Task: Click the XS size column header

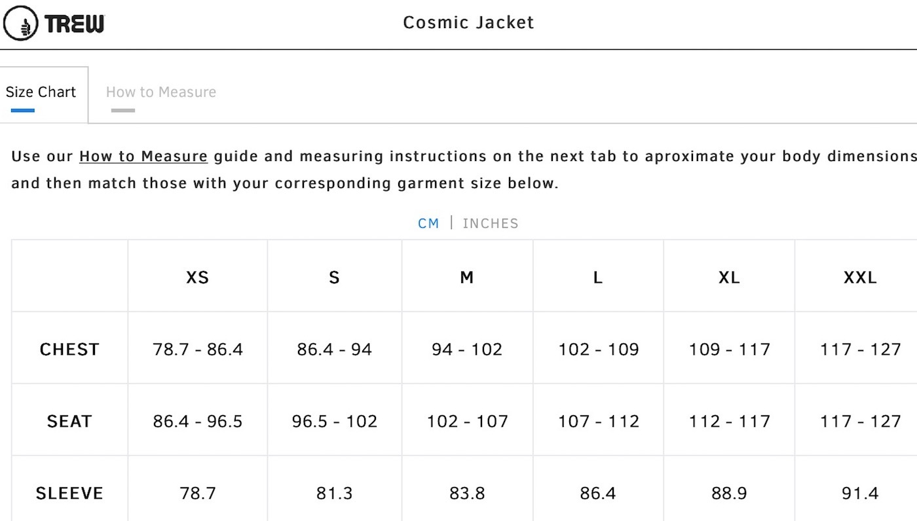Action: point(198,277)
